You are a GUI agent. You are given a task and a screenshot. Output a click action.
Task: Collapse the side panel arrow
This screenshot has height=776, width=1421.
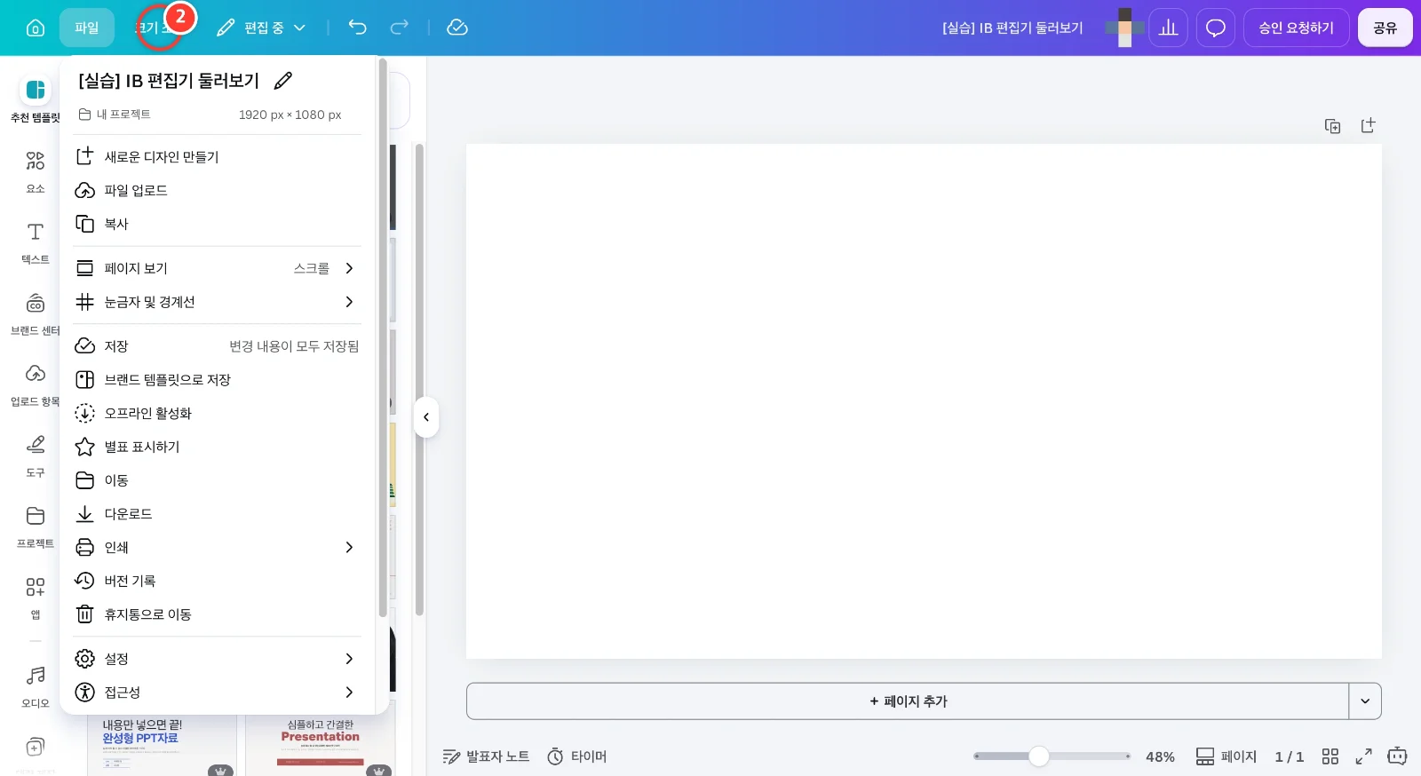[x=426, y=417]
